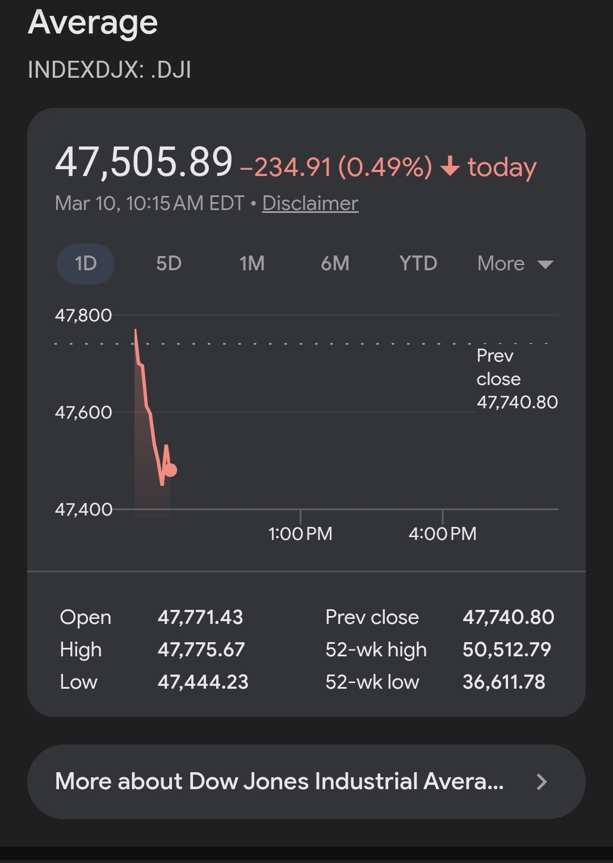The width and height of the screenshot is (613, 863).
Task: Expand the More time ranges dropdown
Action: click(x=514, y=263)
